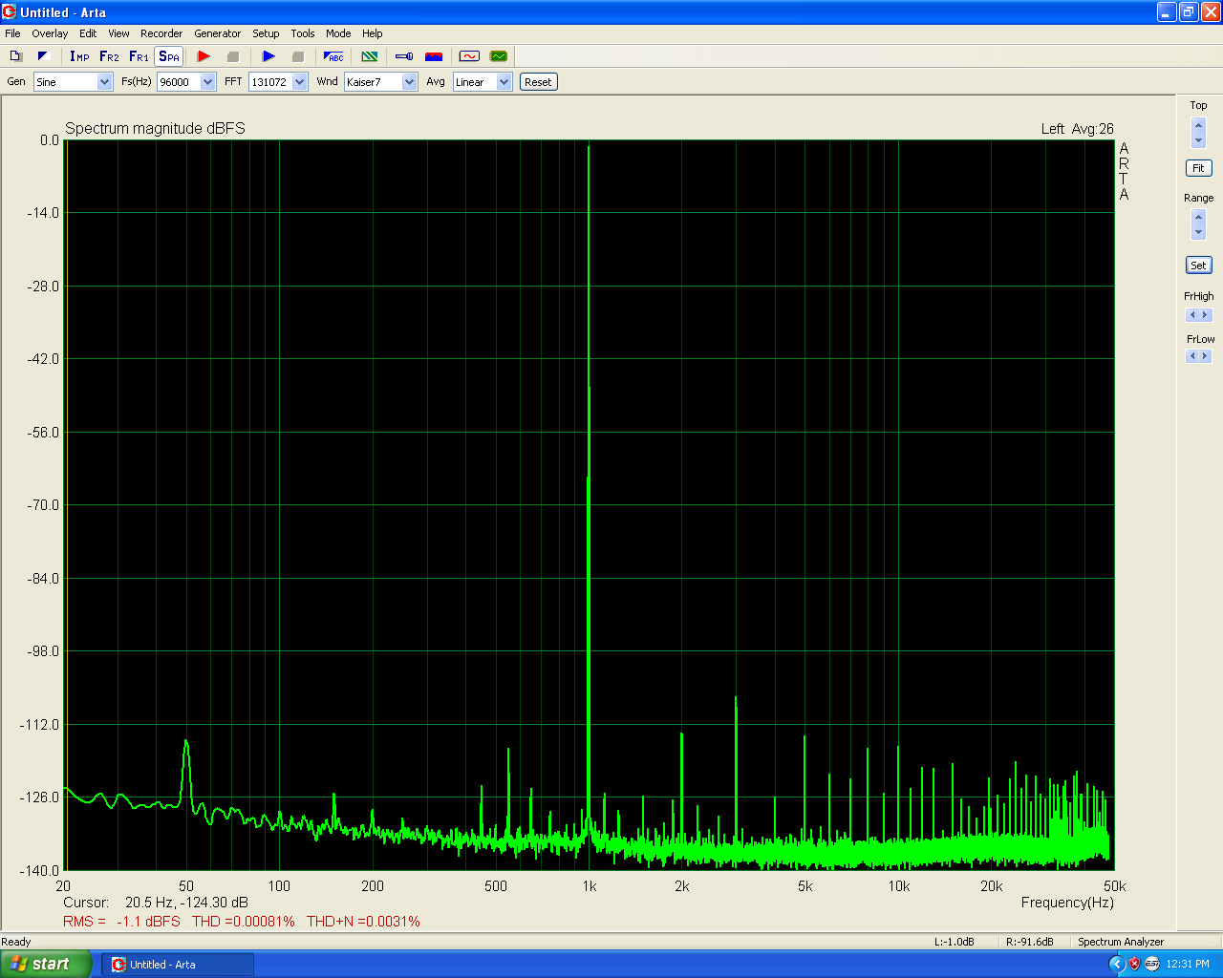
Task: Open the Gen signal type dropdown showing Sine
Action: pos(74,82)
